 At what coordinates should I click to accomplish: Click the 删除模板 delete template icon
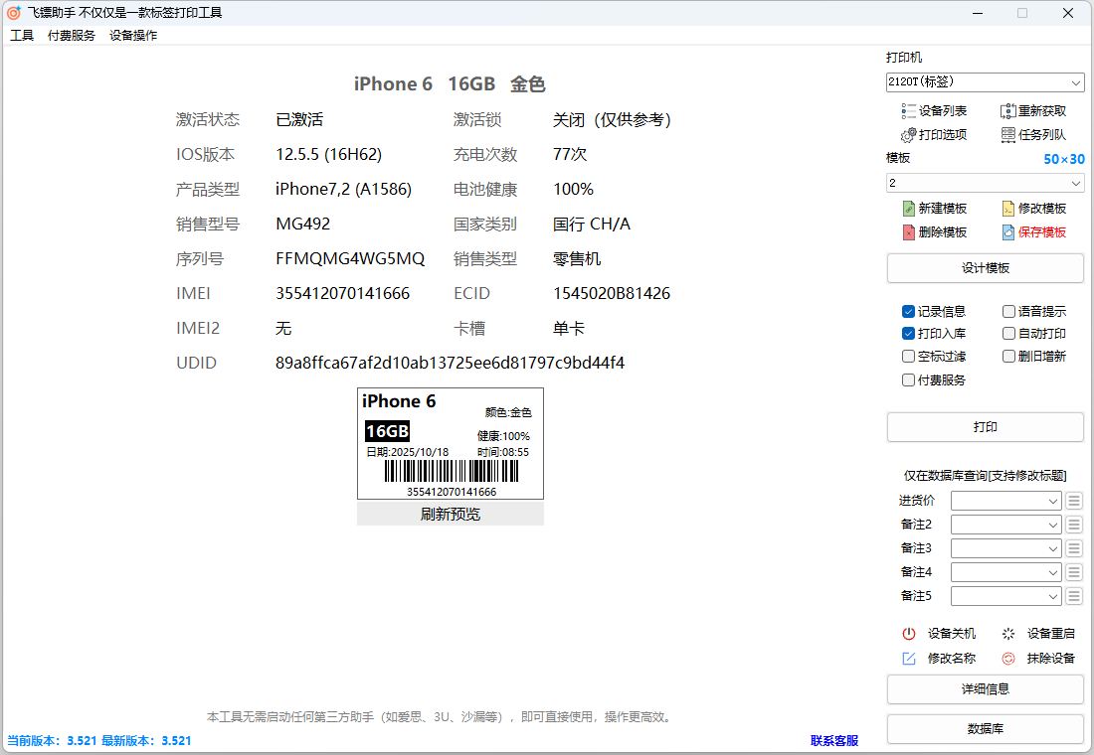pos(908,232)
